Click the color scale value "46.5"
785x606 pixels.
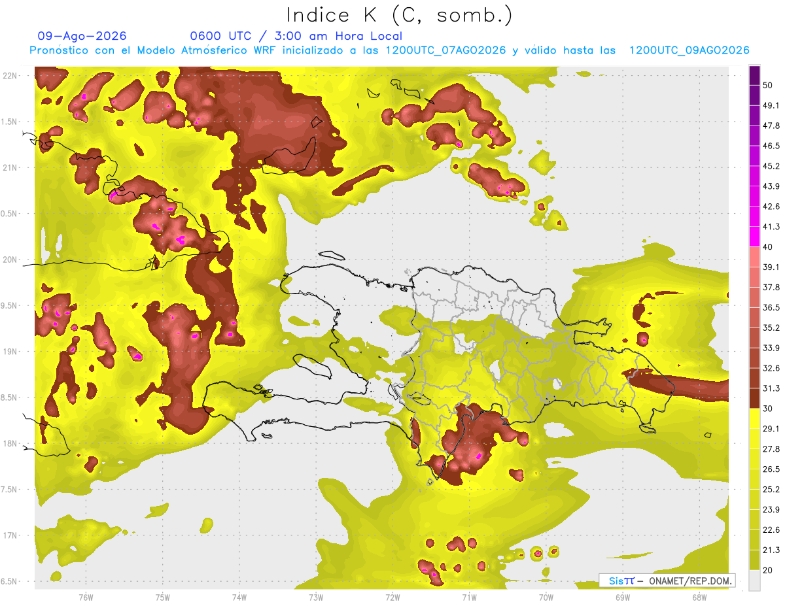(771, 146)
